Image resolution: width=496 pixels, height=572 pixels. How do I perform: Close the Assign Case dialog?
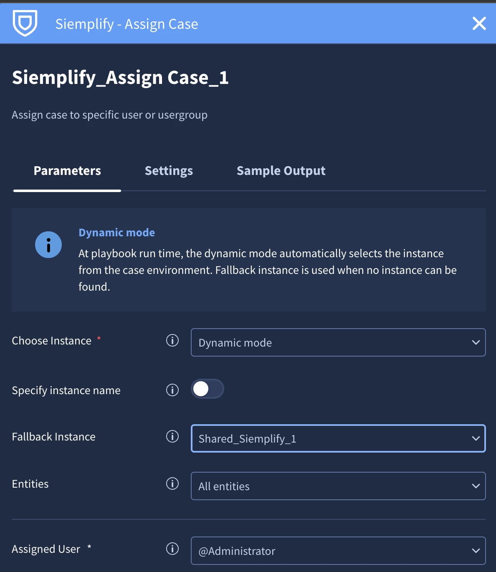click(x=479, y=23)
